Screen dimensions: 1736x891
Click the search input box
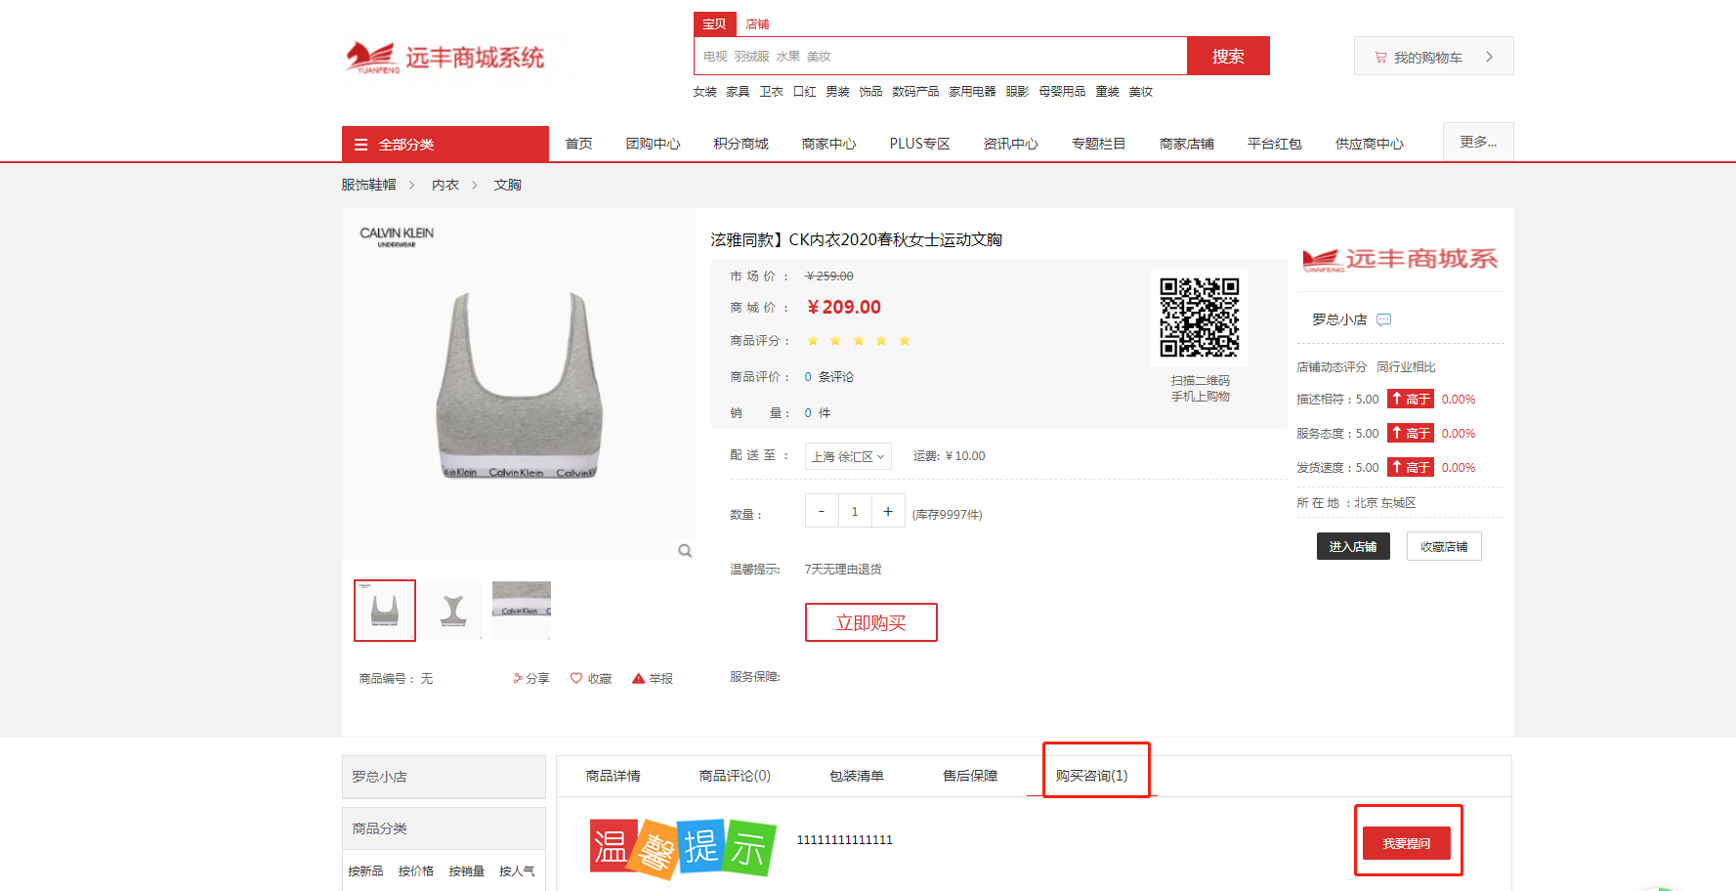940,56
